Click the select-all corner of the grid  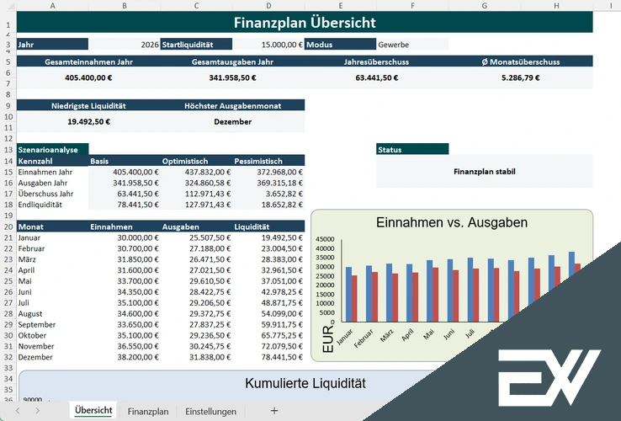click(8, 5)
